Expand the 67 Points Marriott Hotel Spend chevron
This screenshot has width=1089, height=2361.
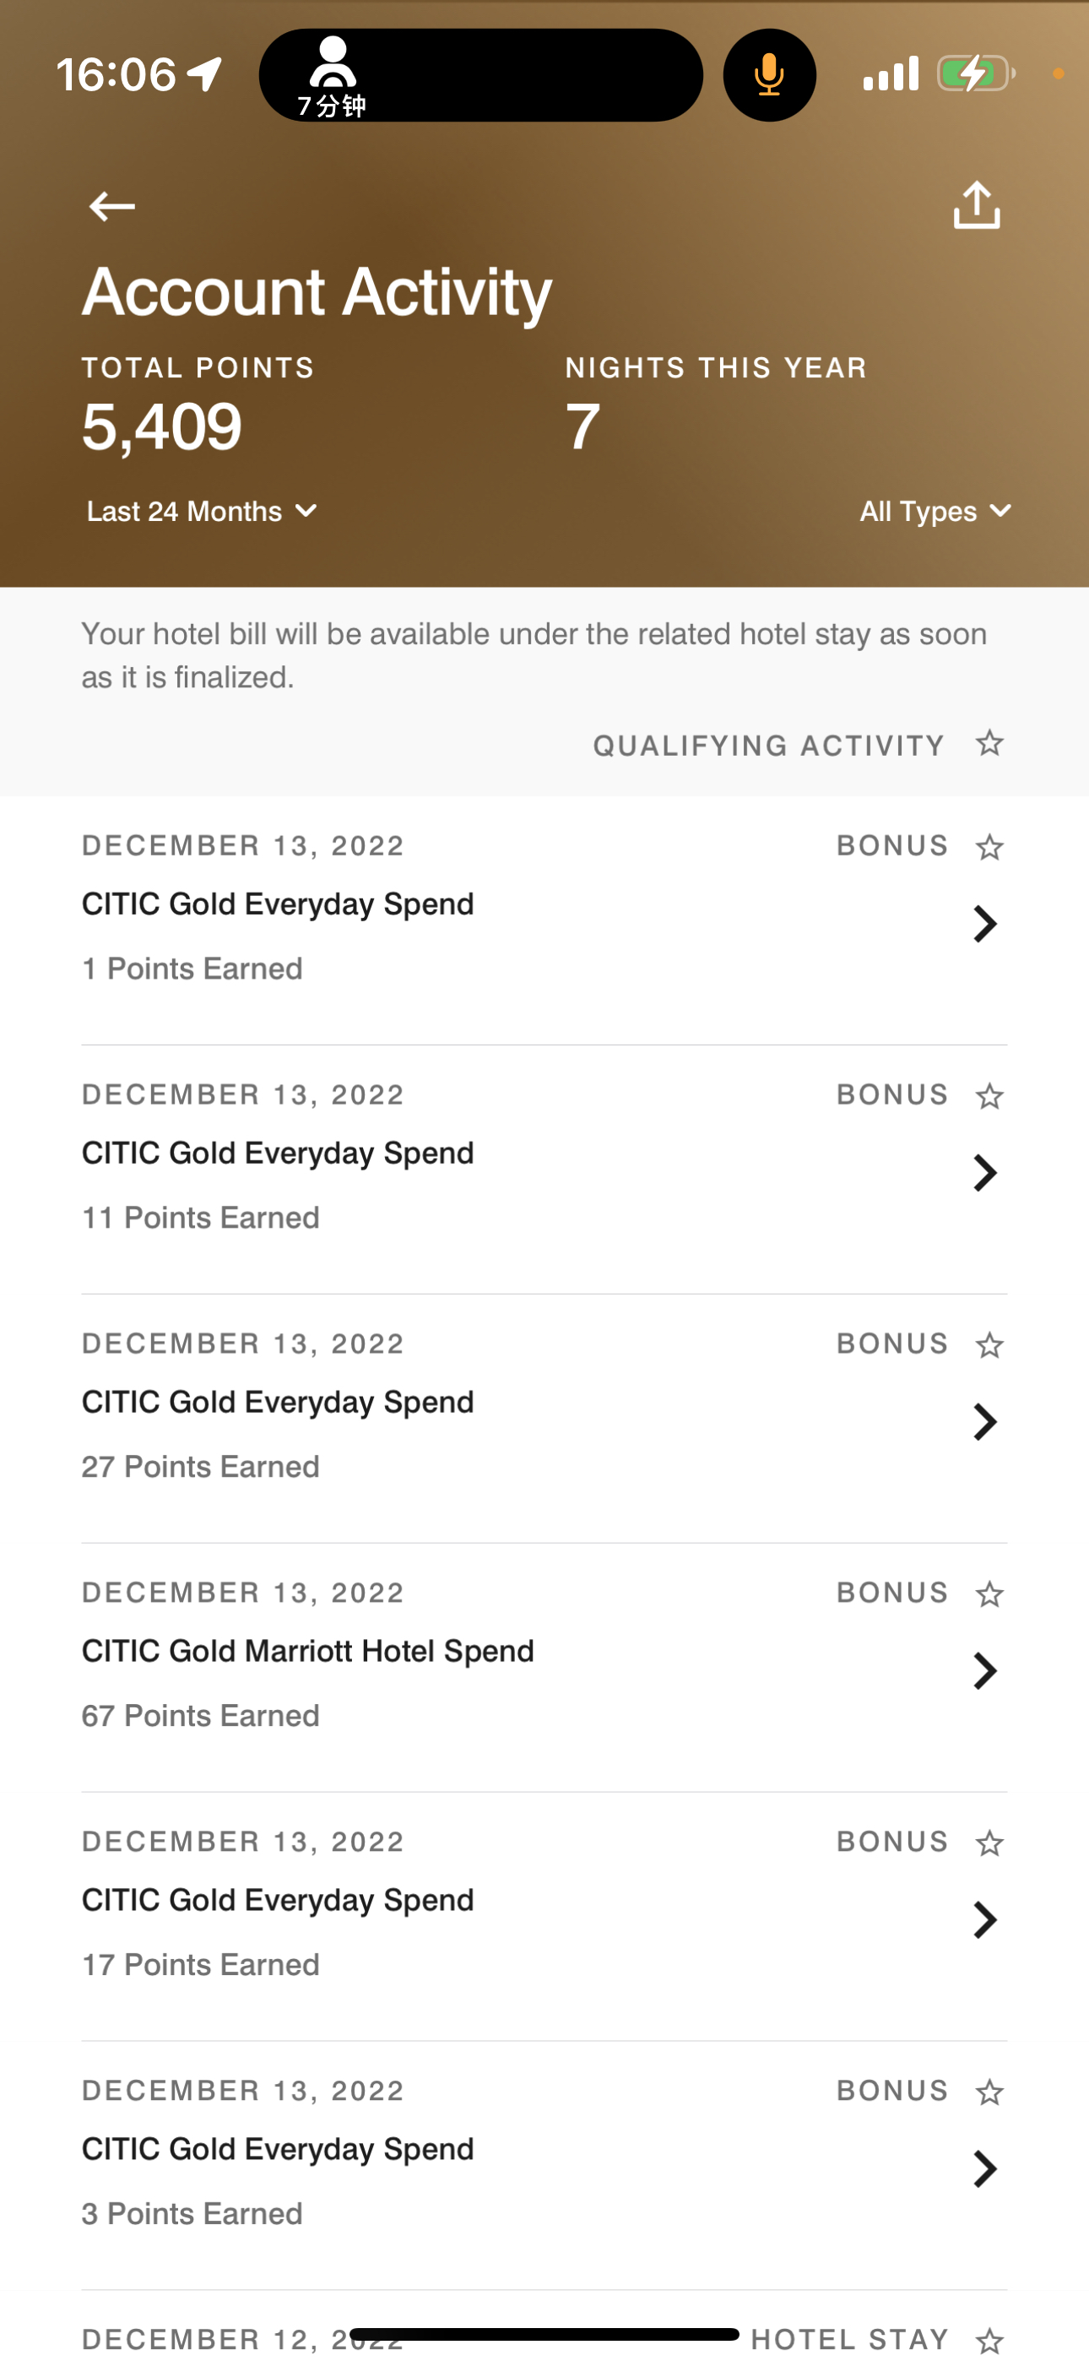pyautogui.click(x=984, y=1671)
